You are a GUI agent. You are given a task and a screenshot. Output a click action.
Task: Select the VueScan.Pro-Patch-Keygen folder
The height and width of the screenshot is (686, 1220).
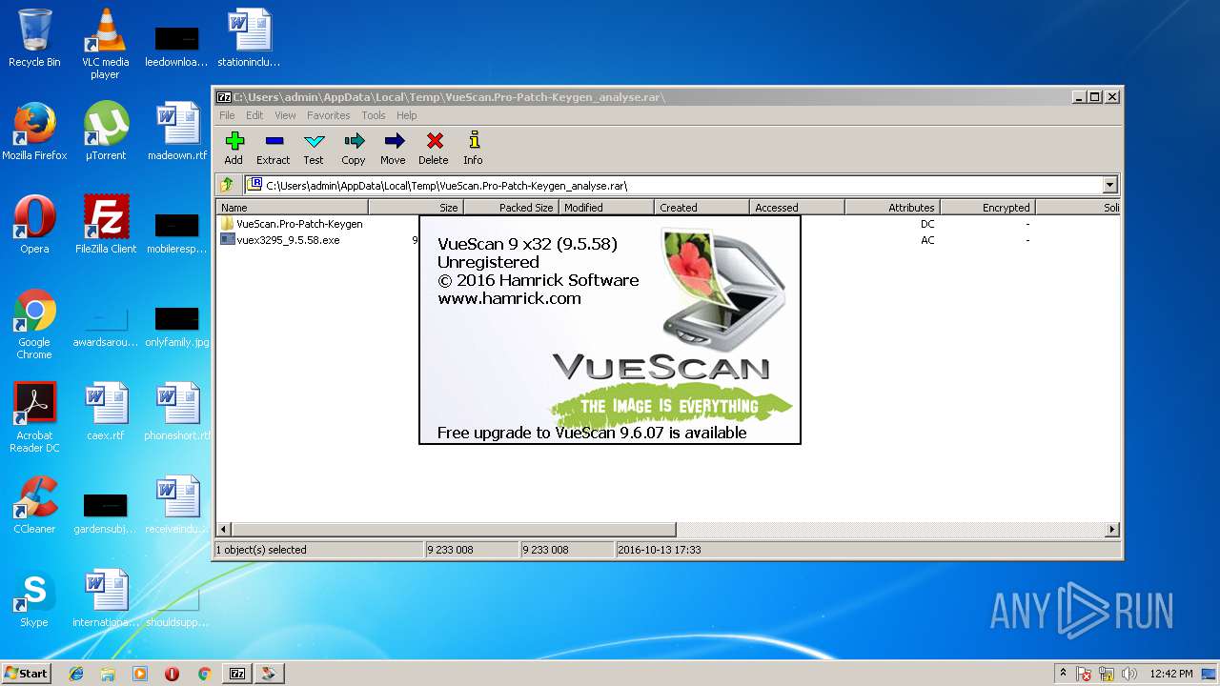tap(292, 224)
